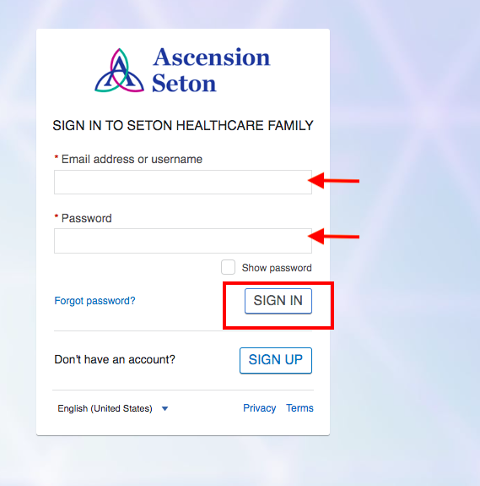Enable the Show password checkbox
Viewport: 480px width, 486px height.
pos(228,267)
